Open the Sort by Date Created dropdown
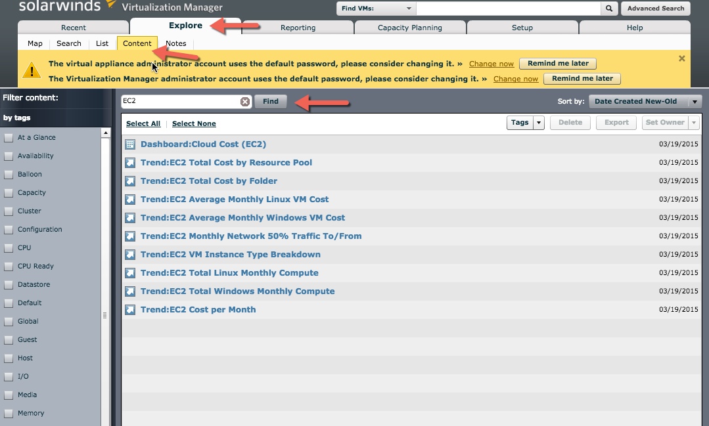This screenshot has width=709, height=426. (x=645, y=101)
